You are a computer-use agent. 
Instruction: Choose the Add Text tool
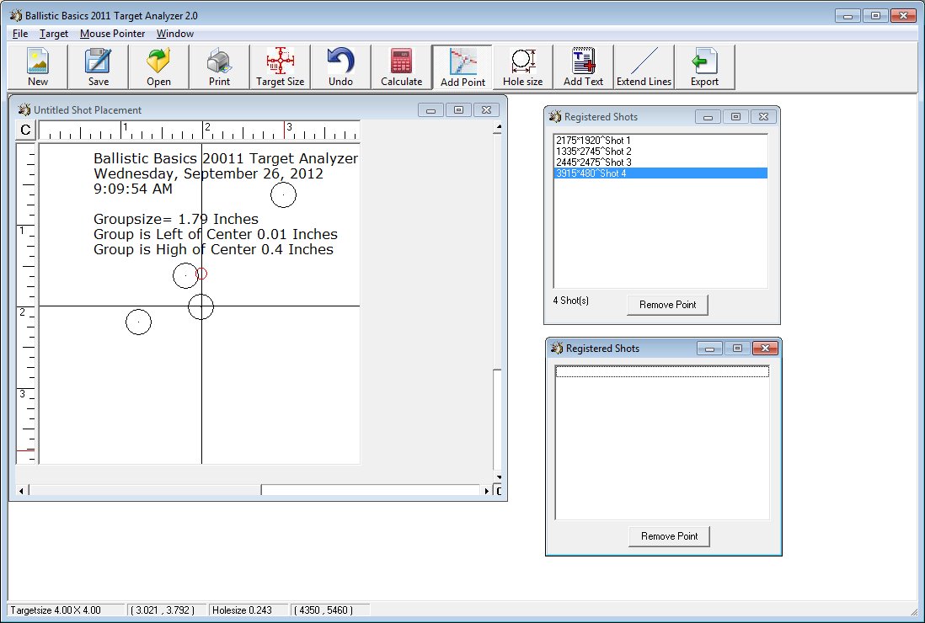[583, 67]
